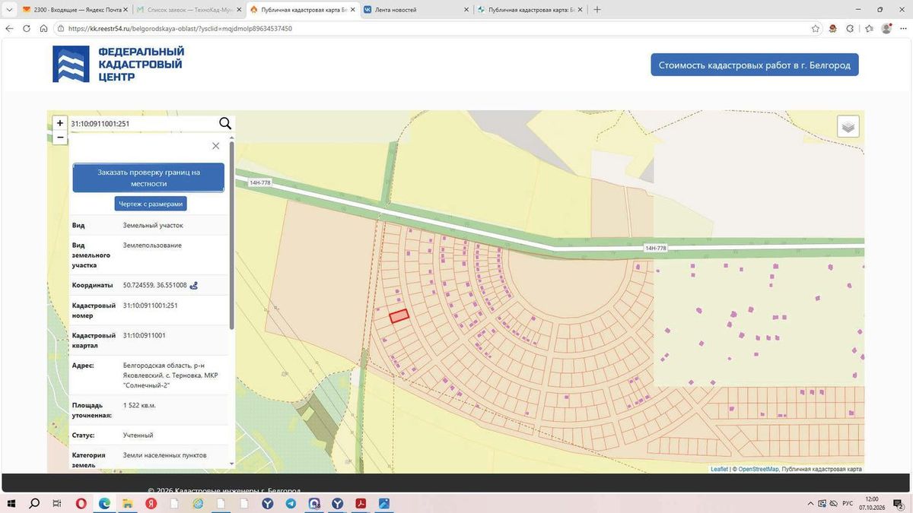Open Internet Explorer taskbar icon

[198, 503]
